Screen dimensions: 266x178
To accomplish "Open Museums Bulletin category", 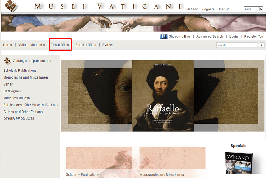I will [17, 98].
